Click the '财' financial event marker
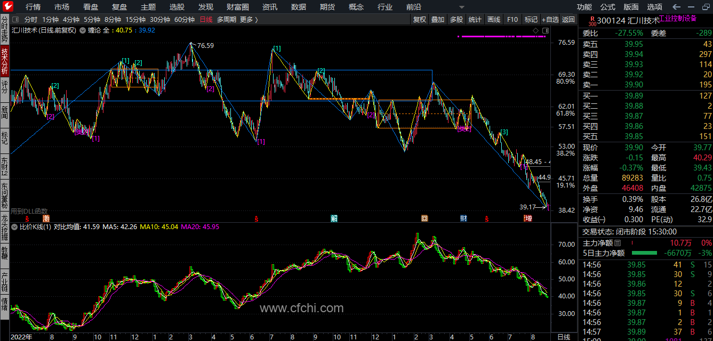The width and height of the screenshot is (713, 341). click(464, 218)
